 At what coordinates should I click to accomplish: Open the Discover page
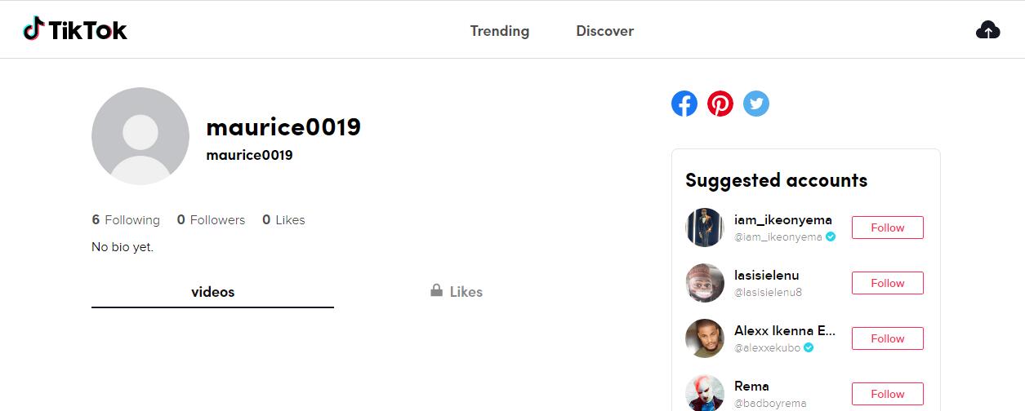pos(605,31)
